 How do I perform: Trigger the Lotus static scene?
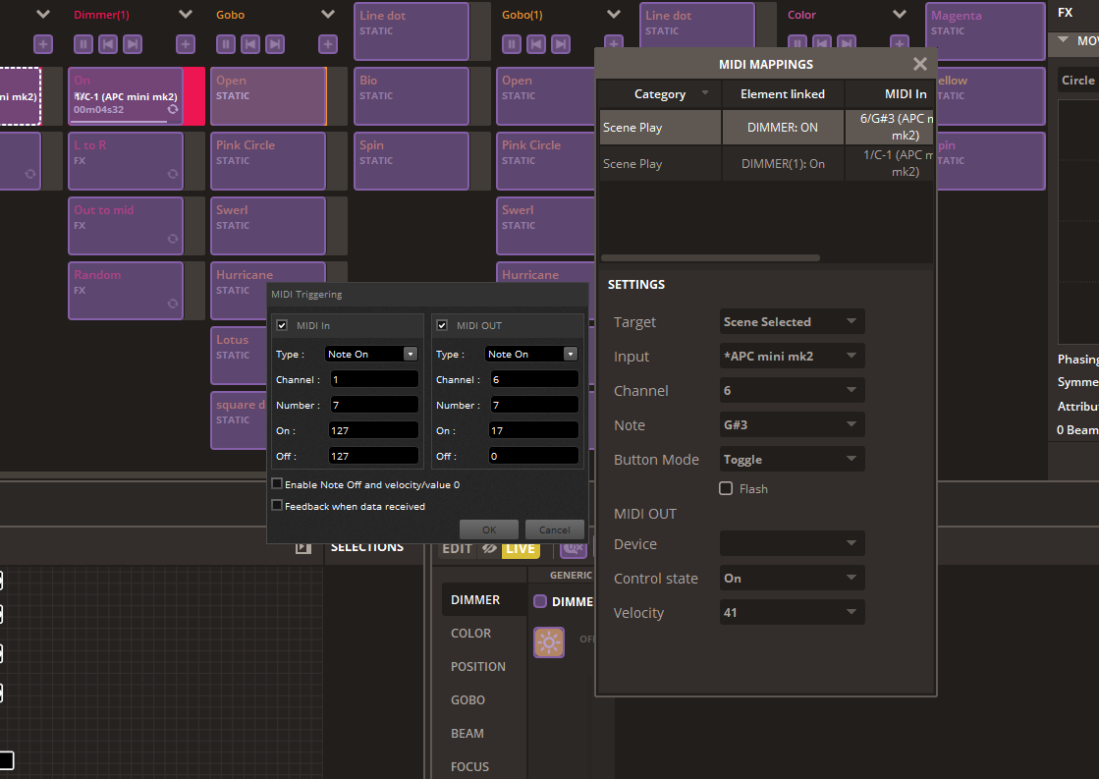[x=239, y=356]
